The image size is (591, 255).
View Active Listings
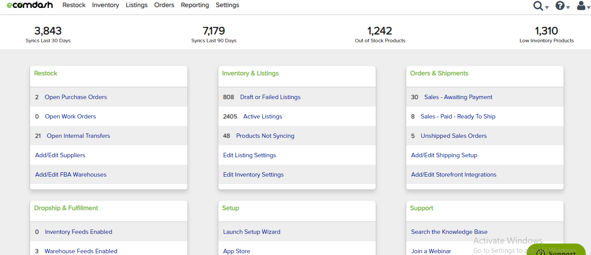click(x=262, y=116)
